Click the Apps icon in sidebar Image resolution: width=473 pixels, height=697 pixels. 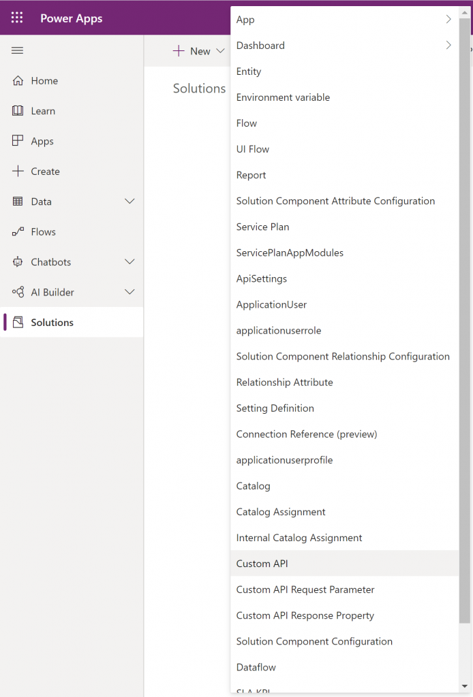pyautogui.click(x=18, y=141)
